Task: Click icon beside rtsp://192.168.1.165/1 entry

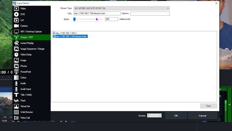Action: (54, 33)
